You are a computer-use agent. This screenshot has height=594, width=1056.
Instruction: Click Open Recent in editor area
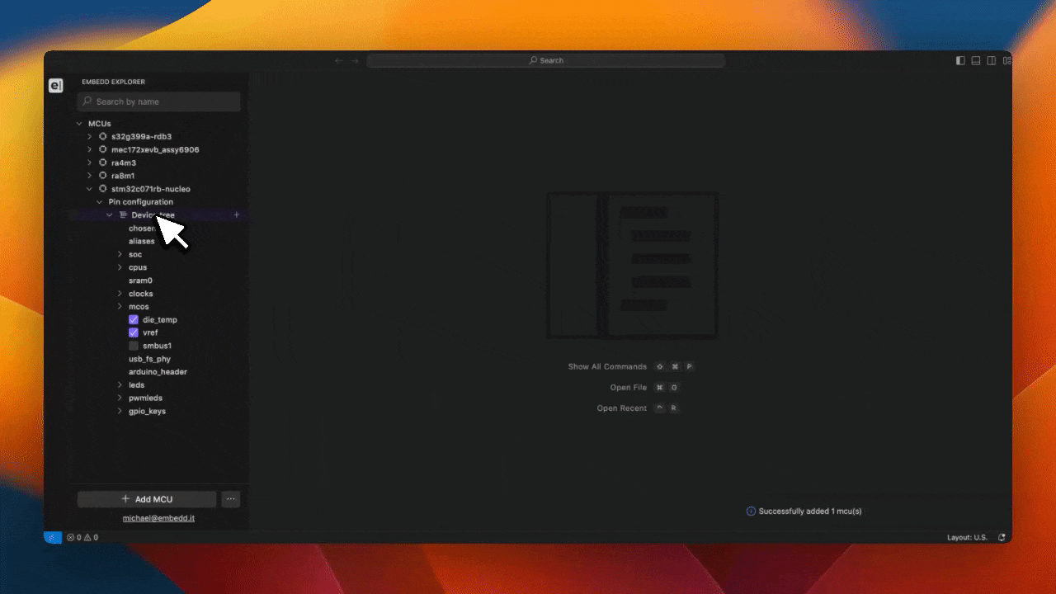tap(622, 408)
